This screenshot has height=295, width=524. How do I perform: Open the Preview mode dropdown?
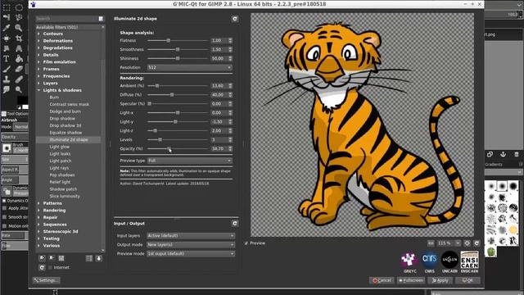click(x=191, y=254)
